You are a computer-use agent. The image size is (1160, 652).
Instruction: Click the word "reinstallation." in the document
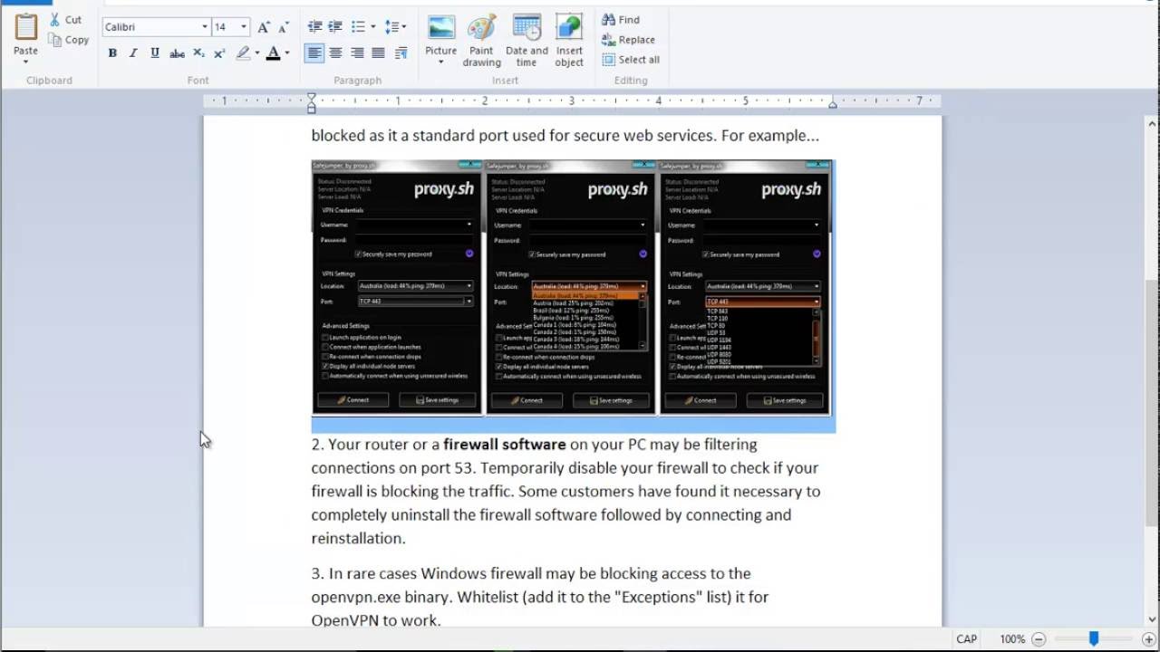[358, 538]
